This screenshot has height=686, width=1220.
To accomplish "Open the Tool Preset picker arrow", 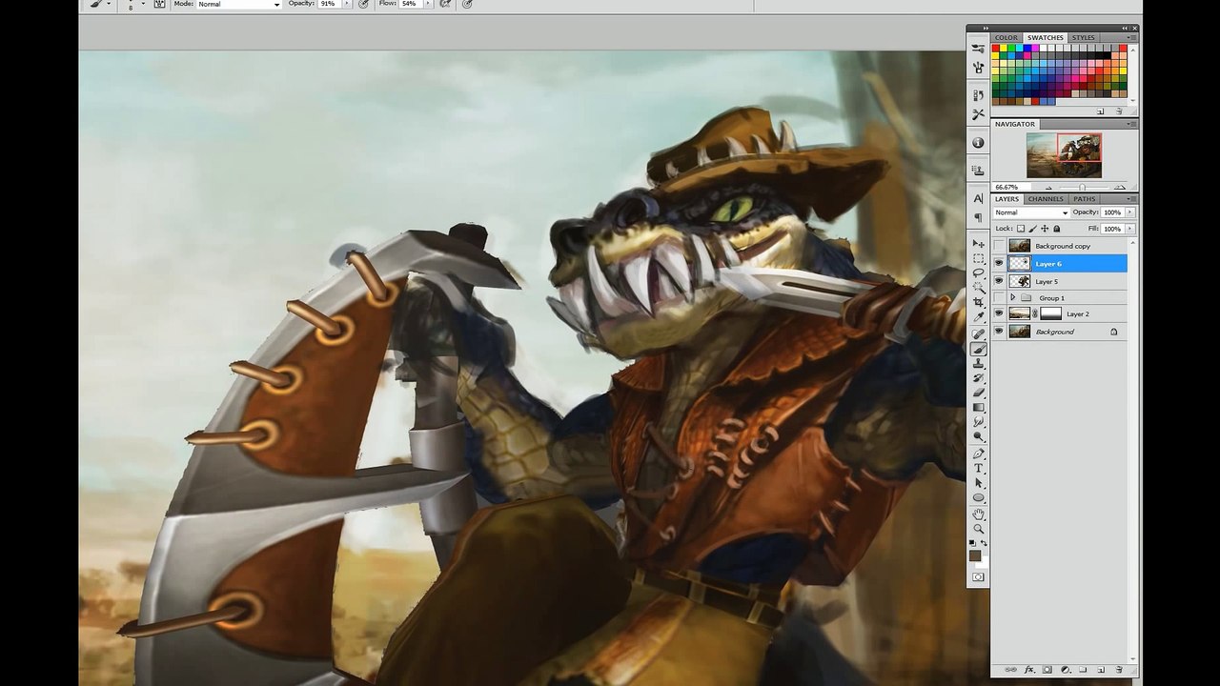I will (x=109, y=4).
